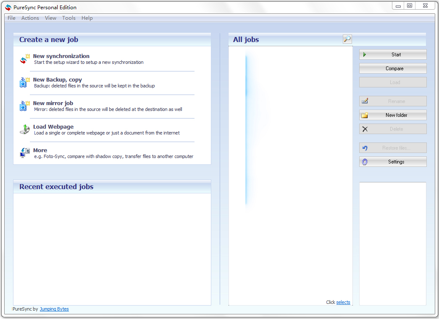Image resolution: width=439 pixels, height=319 pixels.
Task: Select the New synchronization heading
Action: (61, 56)
